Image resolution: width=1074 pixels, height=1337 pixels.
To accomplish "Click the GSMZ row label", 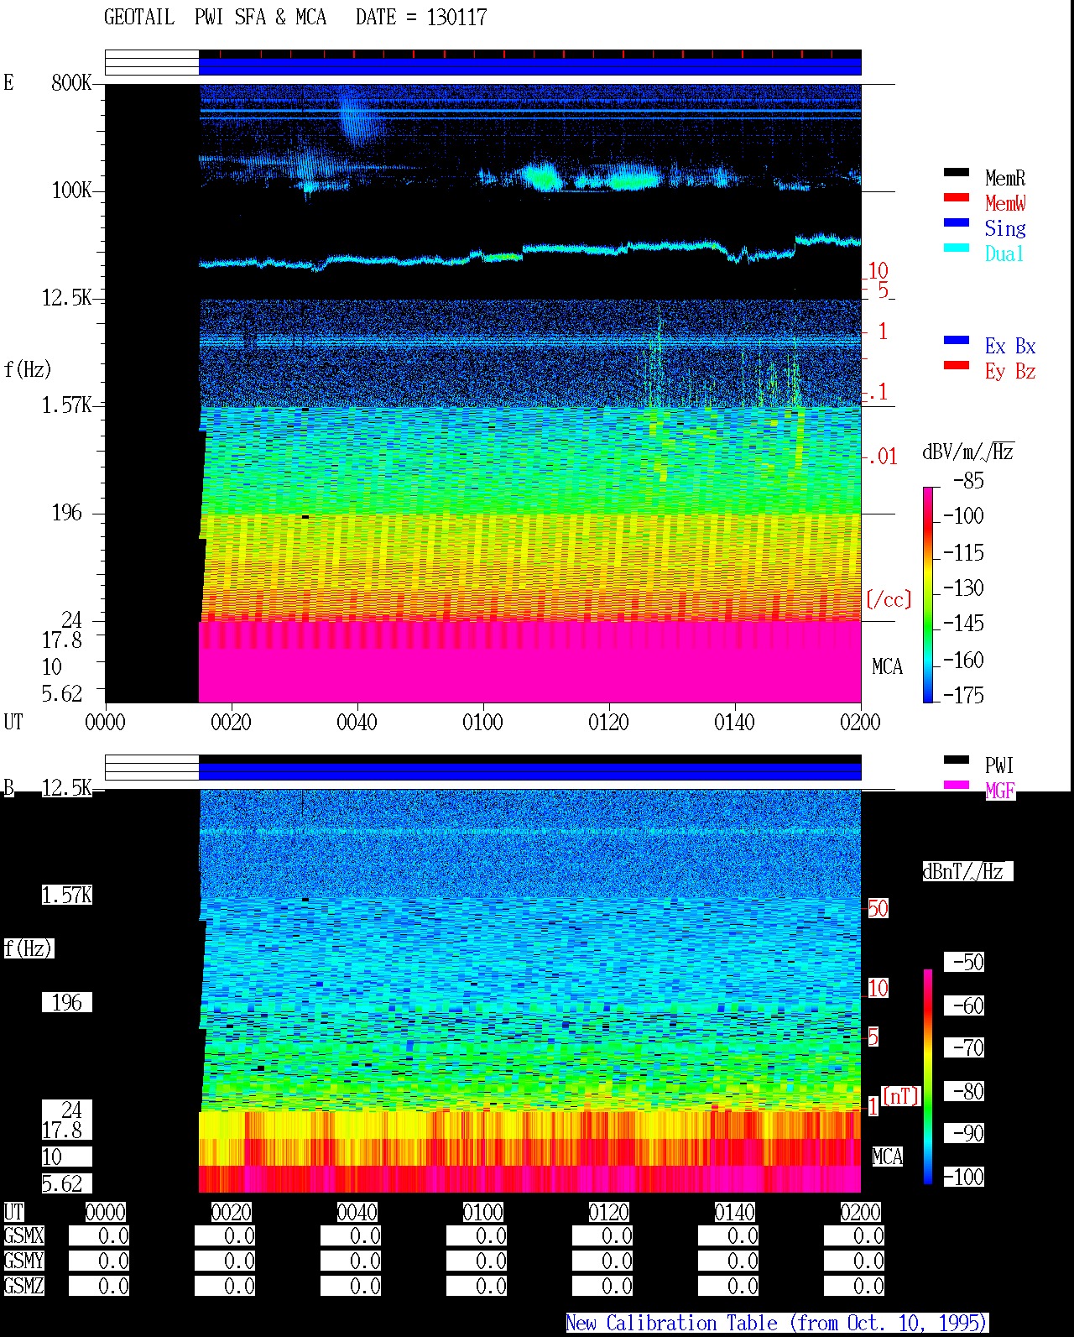I will click(x=23, y=1286).
